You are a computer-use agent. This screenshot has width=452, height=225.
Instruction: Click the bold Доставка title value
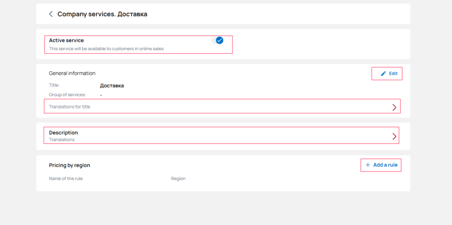coord(112,86)
